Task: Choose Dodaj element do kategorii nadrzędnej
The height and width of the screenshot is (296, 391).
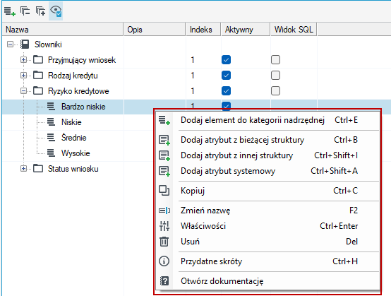Action: 267,120
